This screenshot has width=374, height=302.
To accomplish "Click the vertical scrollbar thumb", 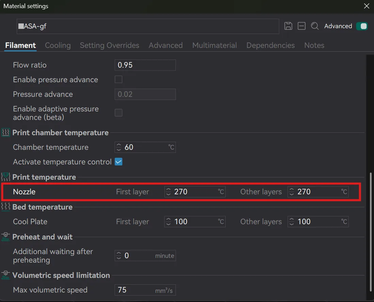I will click(x=370, y=232).
